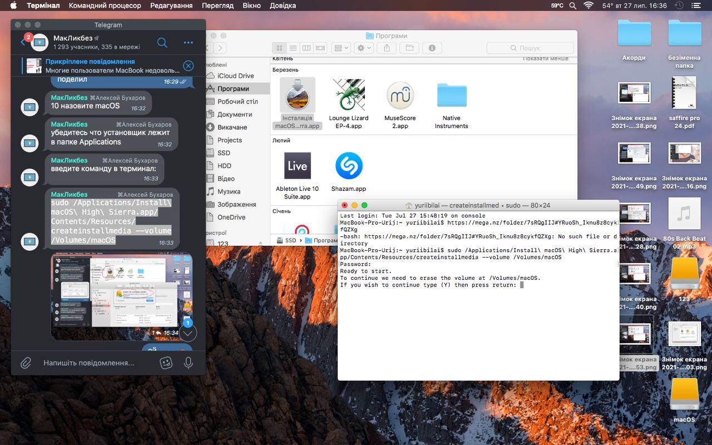Click into Finder search field
The width and height of the screenshot is (712, 445).
tap(530, 48)
